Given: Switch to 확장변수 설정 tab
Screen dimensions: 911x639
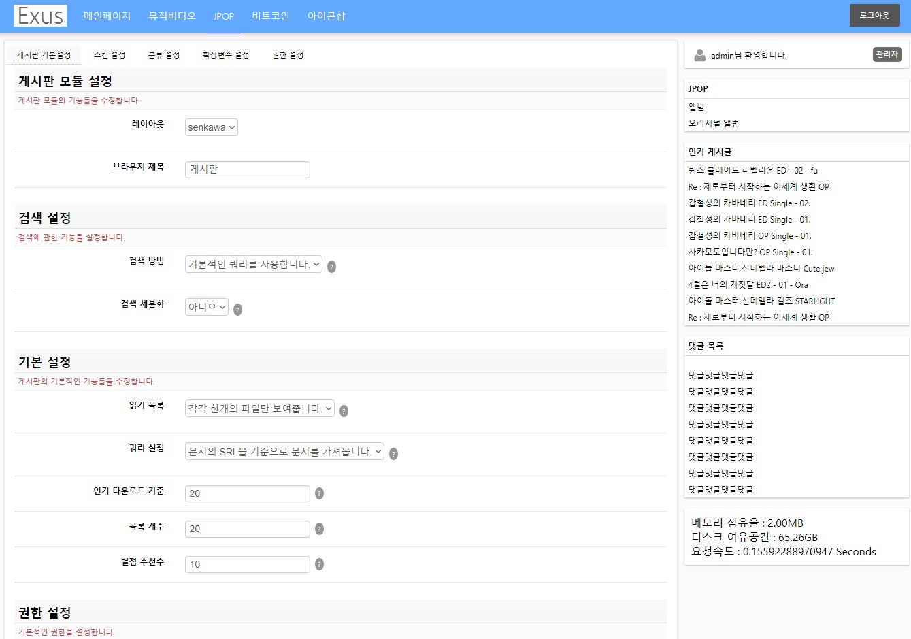Looking at the screenshot, I should (226, 55).
